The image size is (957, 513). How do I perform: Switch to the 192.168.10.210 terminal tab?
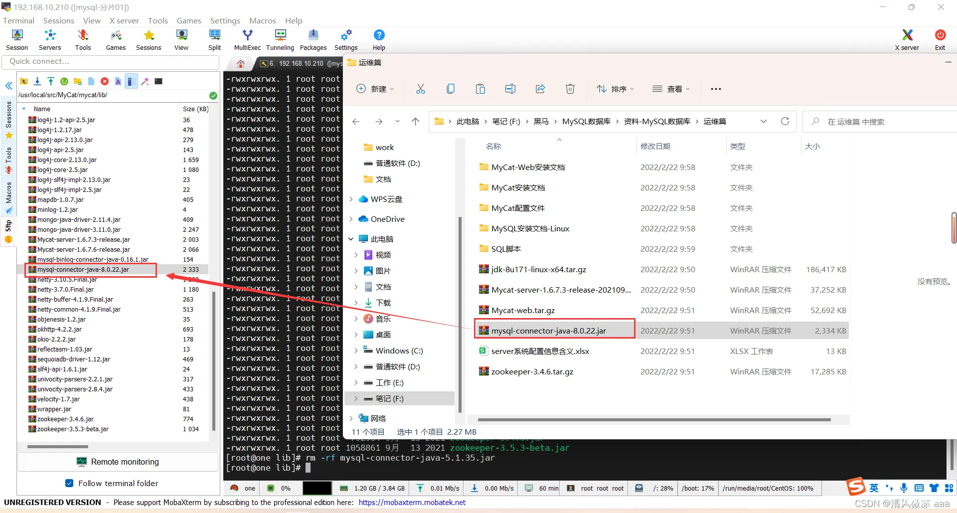coord(301,63)
